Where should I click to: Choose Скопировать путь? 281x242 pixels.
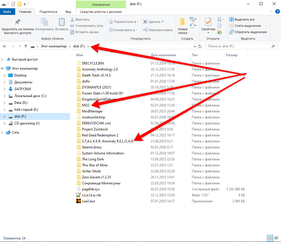87,26
